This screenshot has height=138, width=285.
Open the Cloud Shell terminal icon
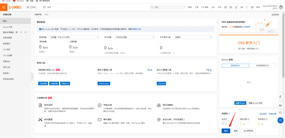click(231, 7)
